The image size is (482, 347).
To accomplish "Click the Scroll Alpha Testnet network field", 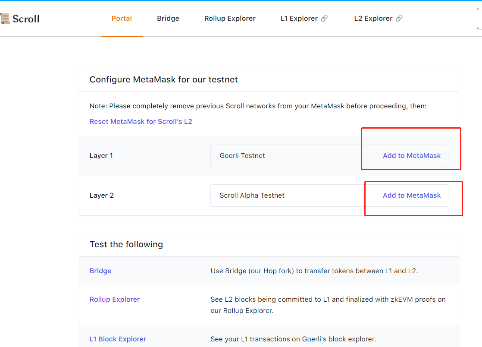I will click(329, 196).
